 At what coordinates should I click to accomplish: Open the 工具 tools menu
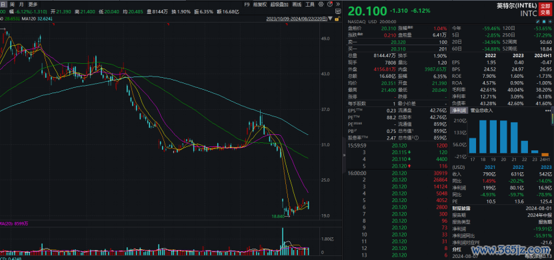click(309, 5)
